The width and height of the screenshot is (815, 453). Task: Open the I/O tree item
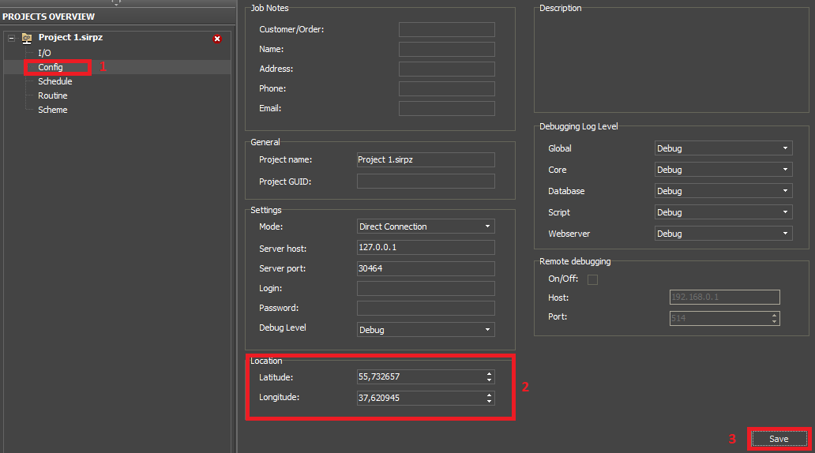[x=44, y=53]
